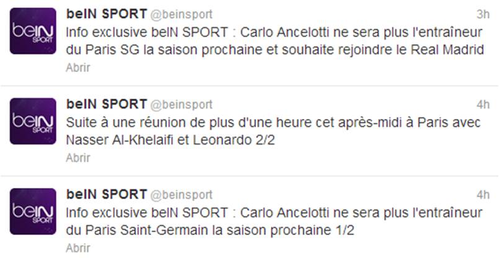Click beIN SPORT name on the 1/2 tweet
The image size is (499, 258).
tap(107, 194)
